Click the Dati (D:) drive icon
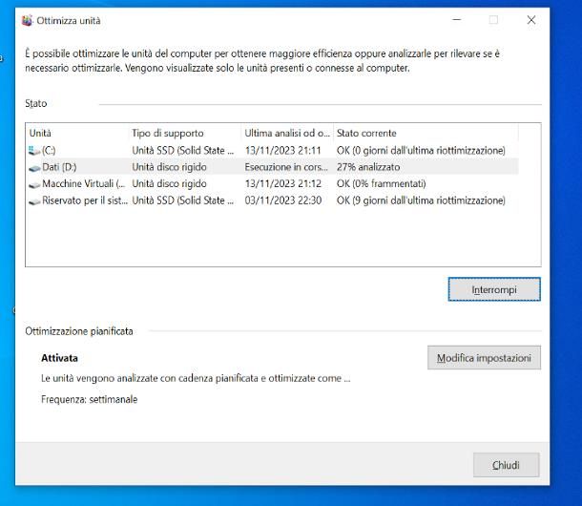582x506 pixels. 34,168
